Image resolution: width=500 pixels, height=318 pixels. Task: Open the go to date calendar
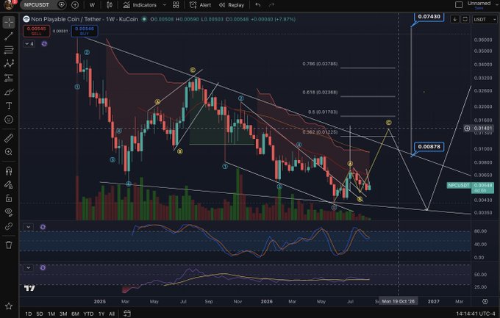[127, 314]
